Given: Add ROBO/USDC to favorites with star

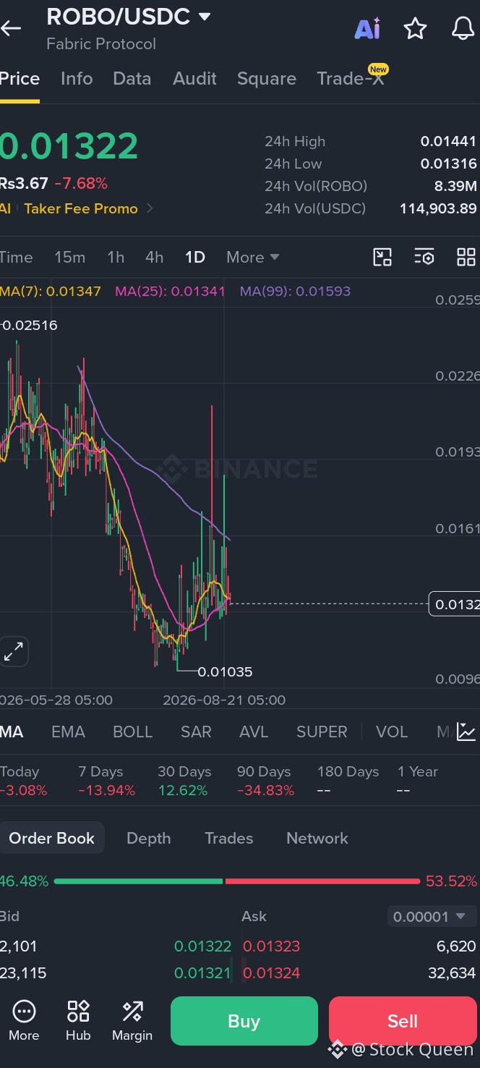Looking at the screenshot, I should [415, 29].
